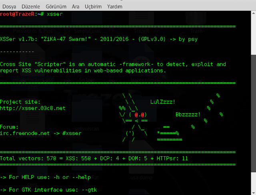Open the Görünüm menu
This screenshot has height=195, width=256.
pyautogui.click(x=56, y=6)
